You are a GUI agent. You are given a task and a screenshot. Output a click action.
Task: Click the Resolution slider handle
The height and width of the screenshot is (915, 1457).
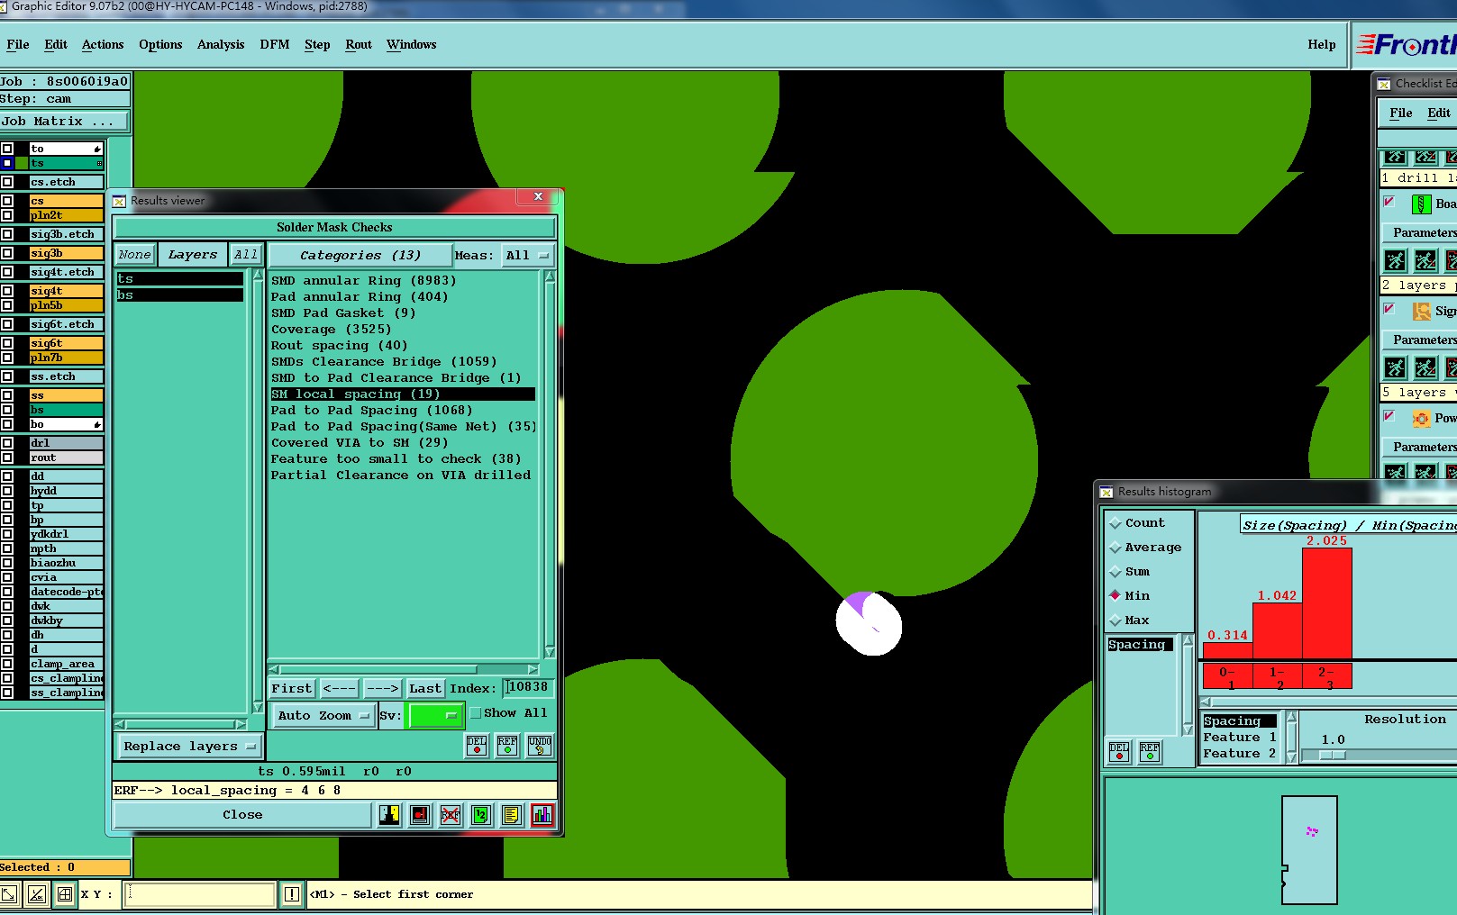point(1333,756)
